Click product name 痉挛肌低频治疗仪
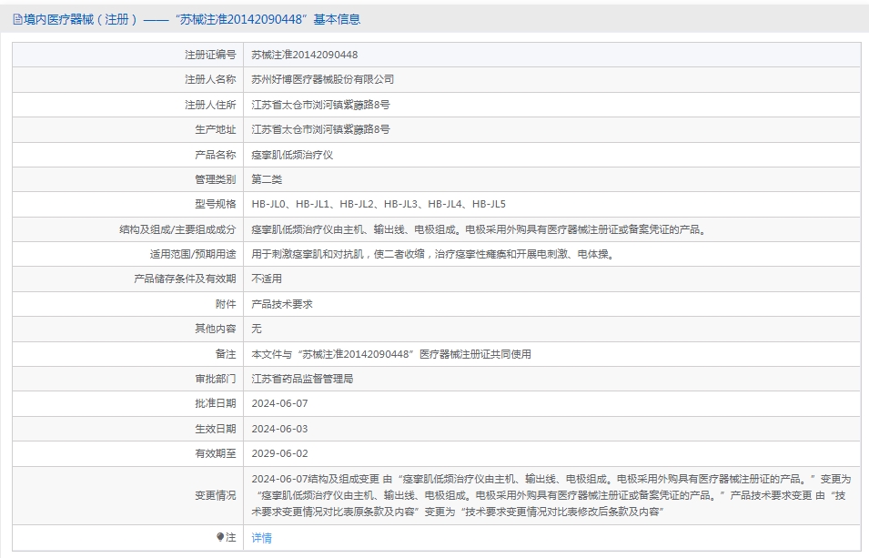The height and width of the screenshot is (558, 869). coord(292,155)
